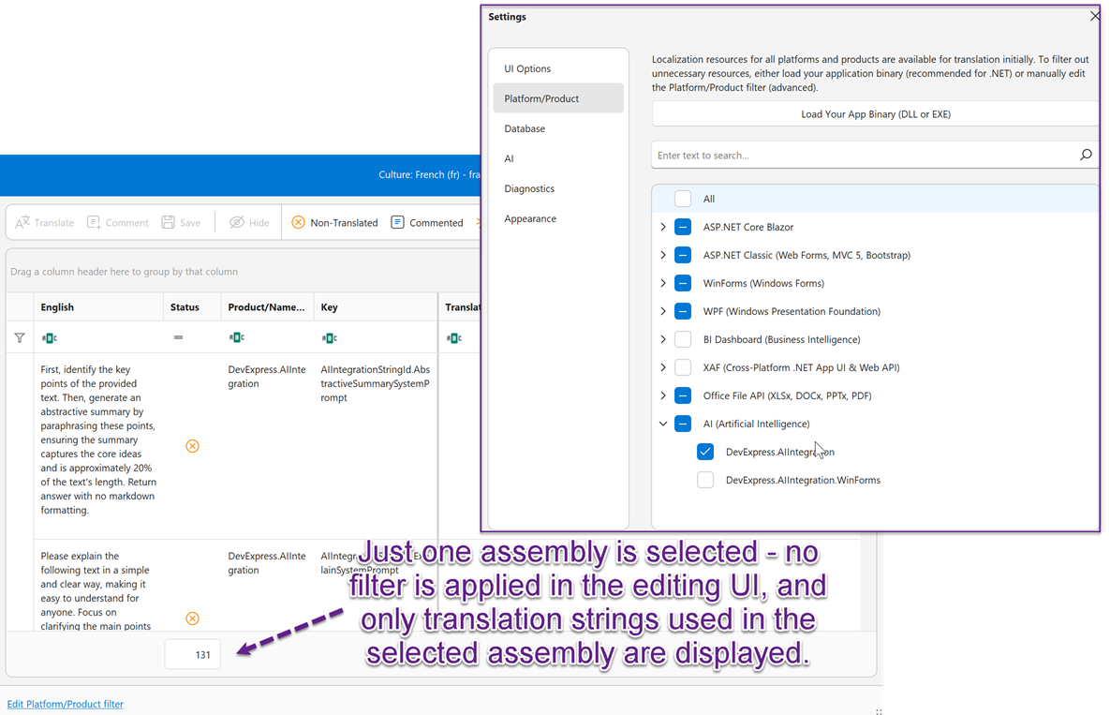
Task: Expand ASP.NET Core Blazor node
Action: [x=663, y=227]
